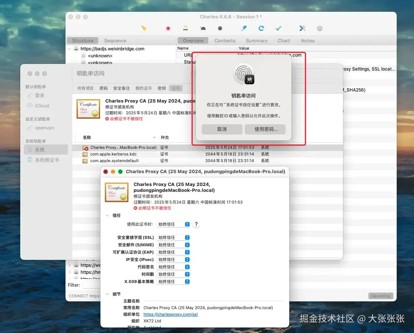Click the Recording button in Charles status bar
The height and width of the screenshot is (333, 414).
click(x=381, y=296)
